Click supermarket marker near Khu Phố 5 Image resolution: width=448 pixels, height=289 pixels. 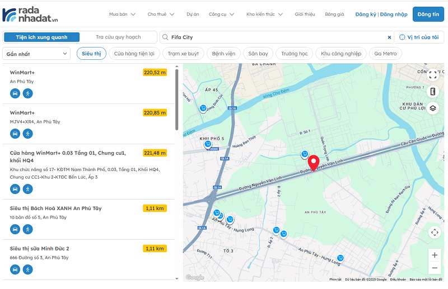click(208, 144)
